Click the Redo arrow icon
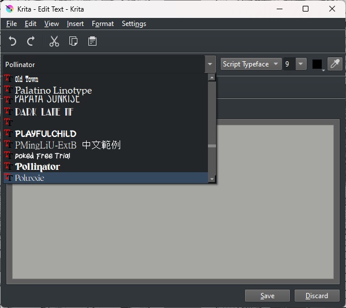Image resolution: width=346 pixels, height=308 pixels. click(31, 41)
